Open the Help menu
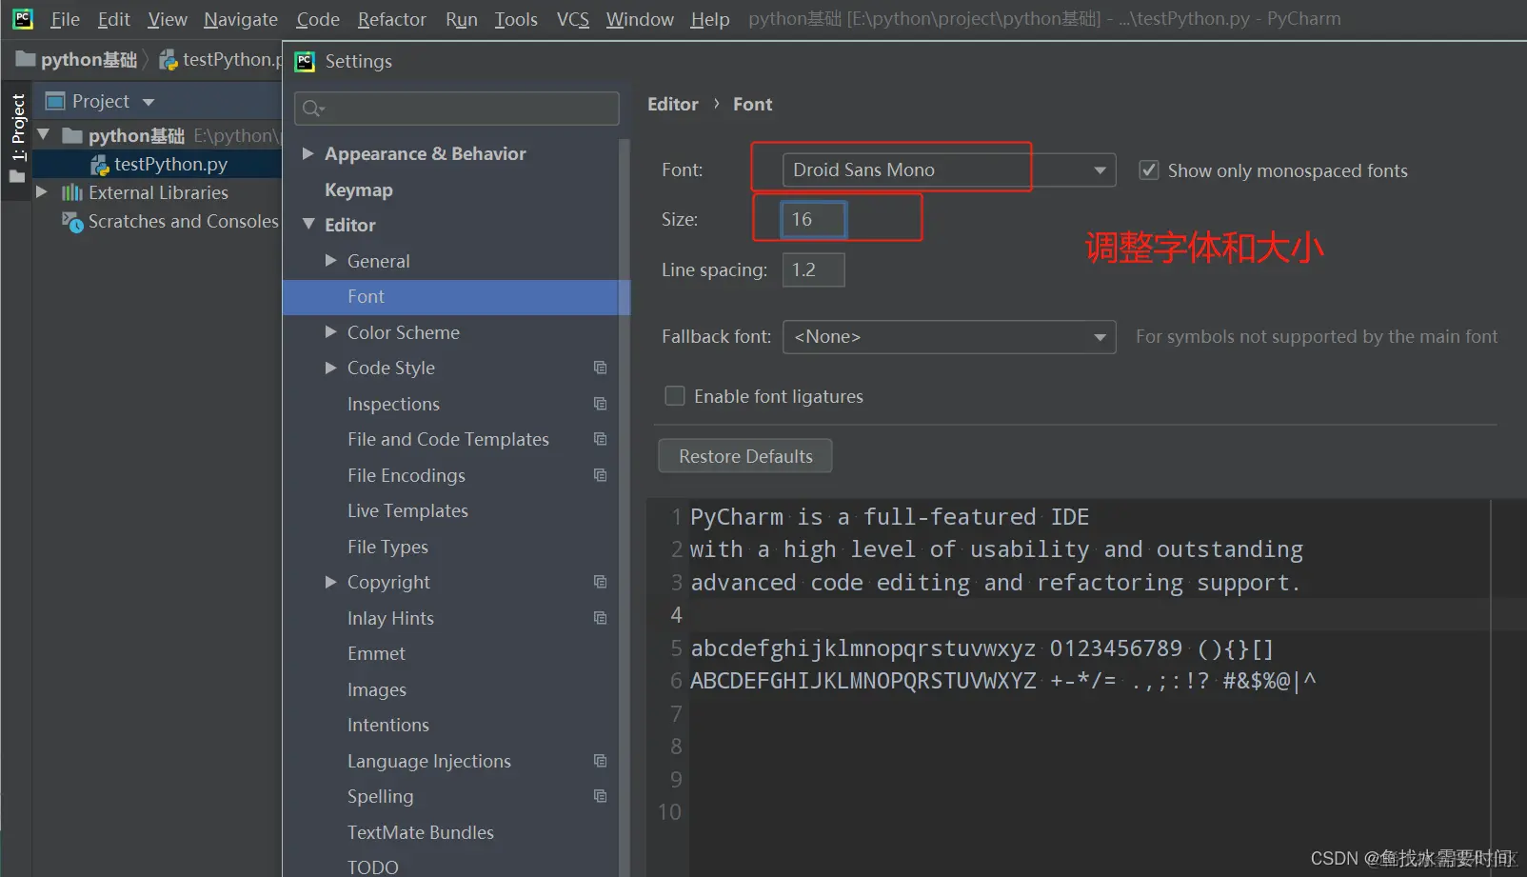 (x=710, y=19)
